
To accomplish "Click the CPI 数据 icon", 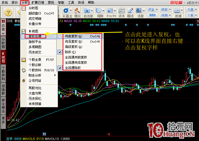I will 177,10.
